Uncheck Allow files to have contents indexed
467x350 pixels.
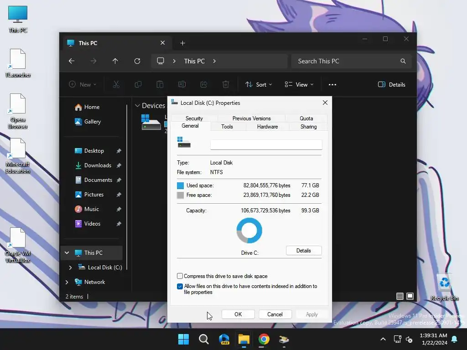click(x=180, y=286)
